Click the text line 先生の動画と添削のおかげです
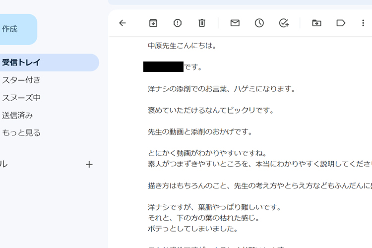This screenshot has height=248, width=372. point(200,132)
